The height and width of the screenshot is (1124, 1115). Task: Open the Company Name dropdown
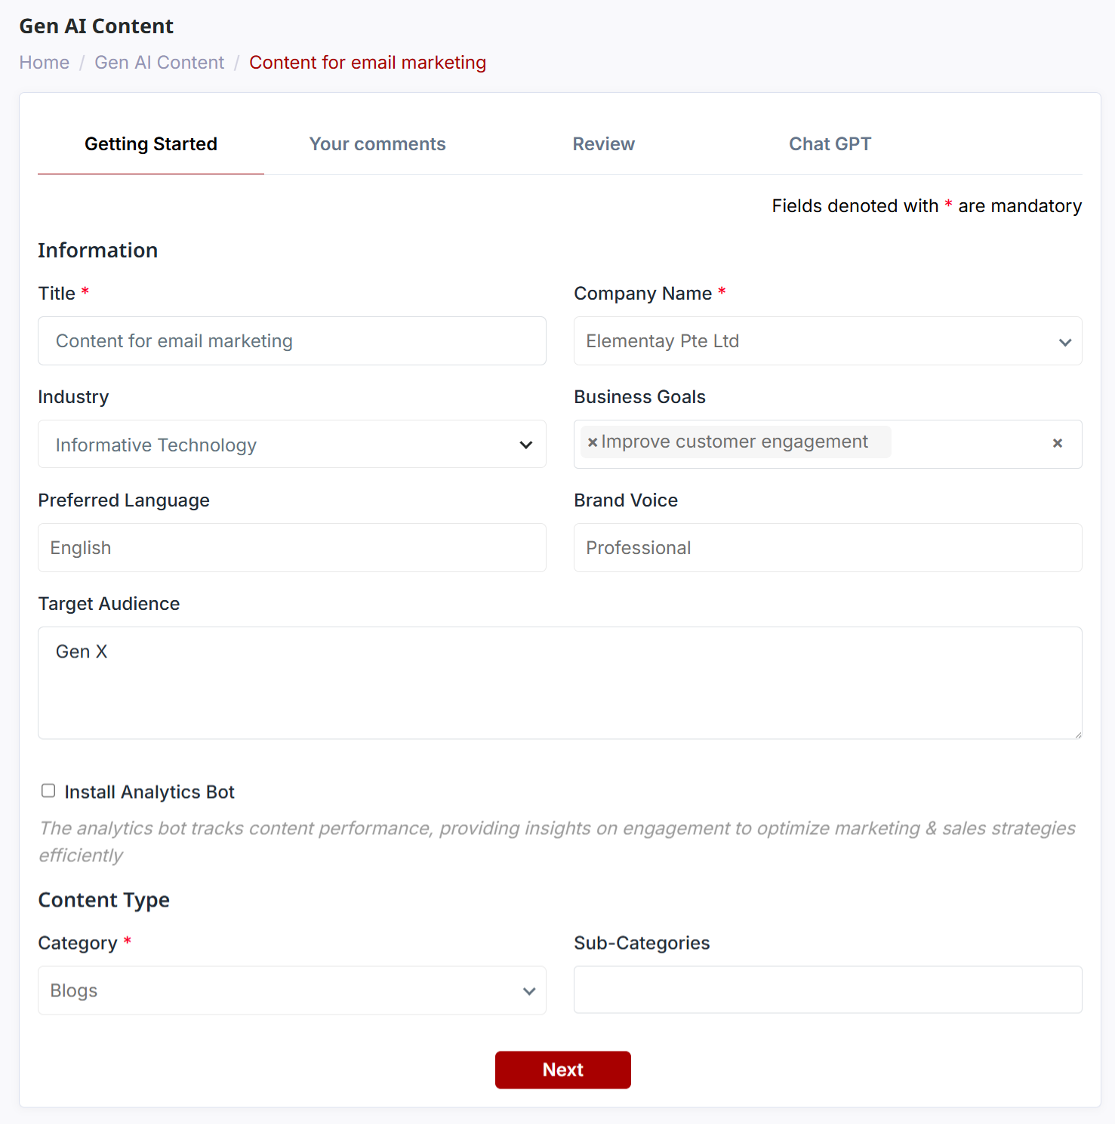pos(827,341)
